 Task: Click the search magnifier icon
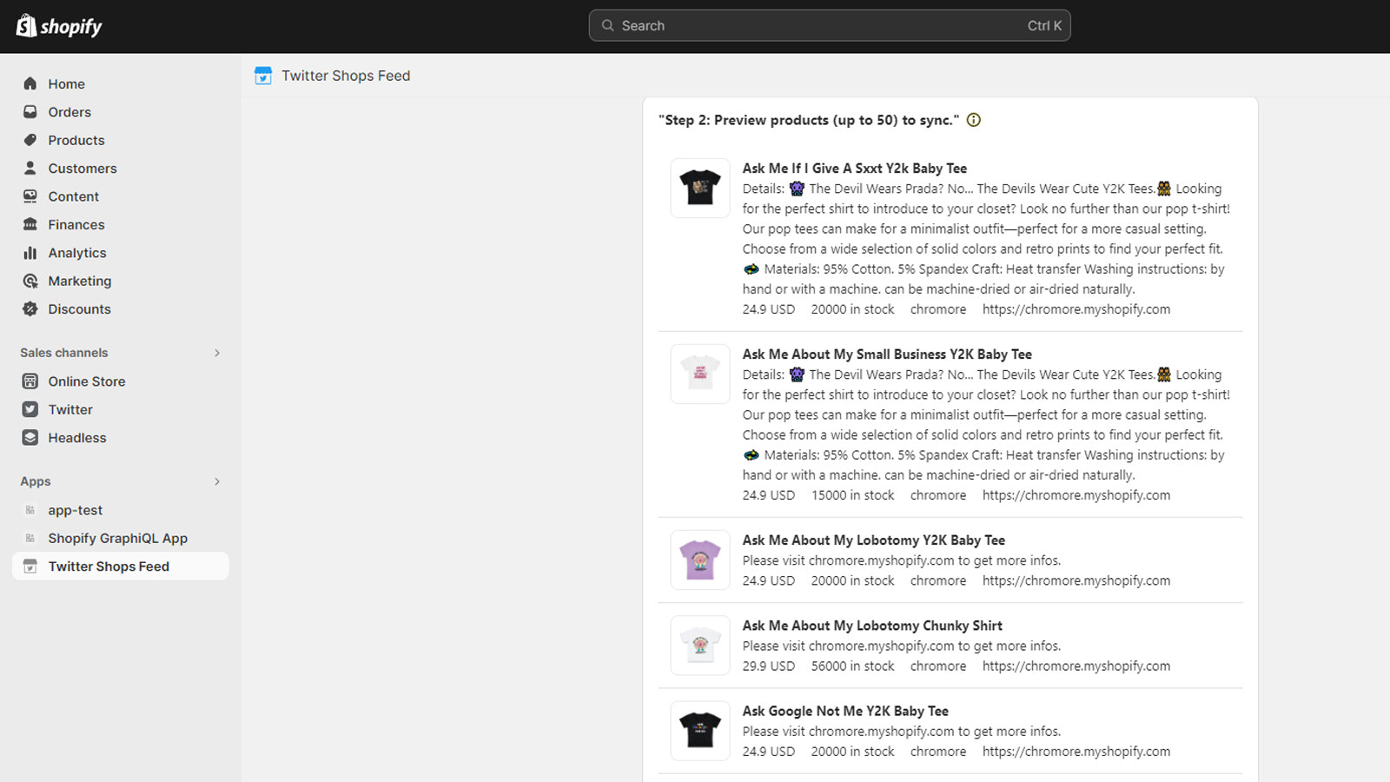(608, 25)
